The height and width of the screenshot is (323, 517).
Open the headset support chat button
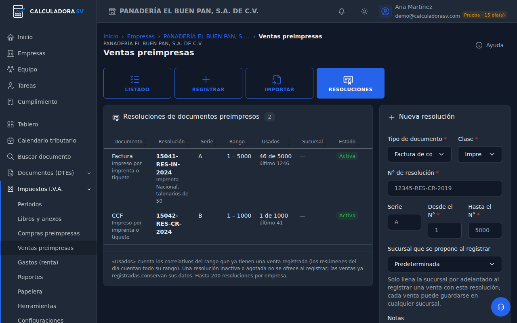click(x=501, y=307)
